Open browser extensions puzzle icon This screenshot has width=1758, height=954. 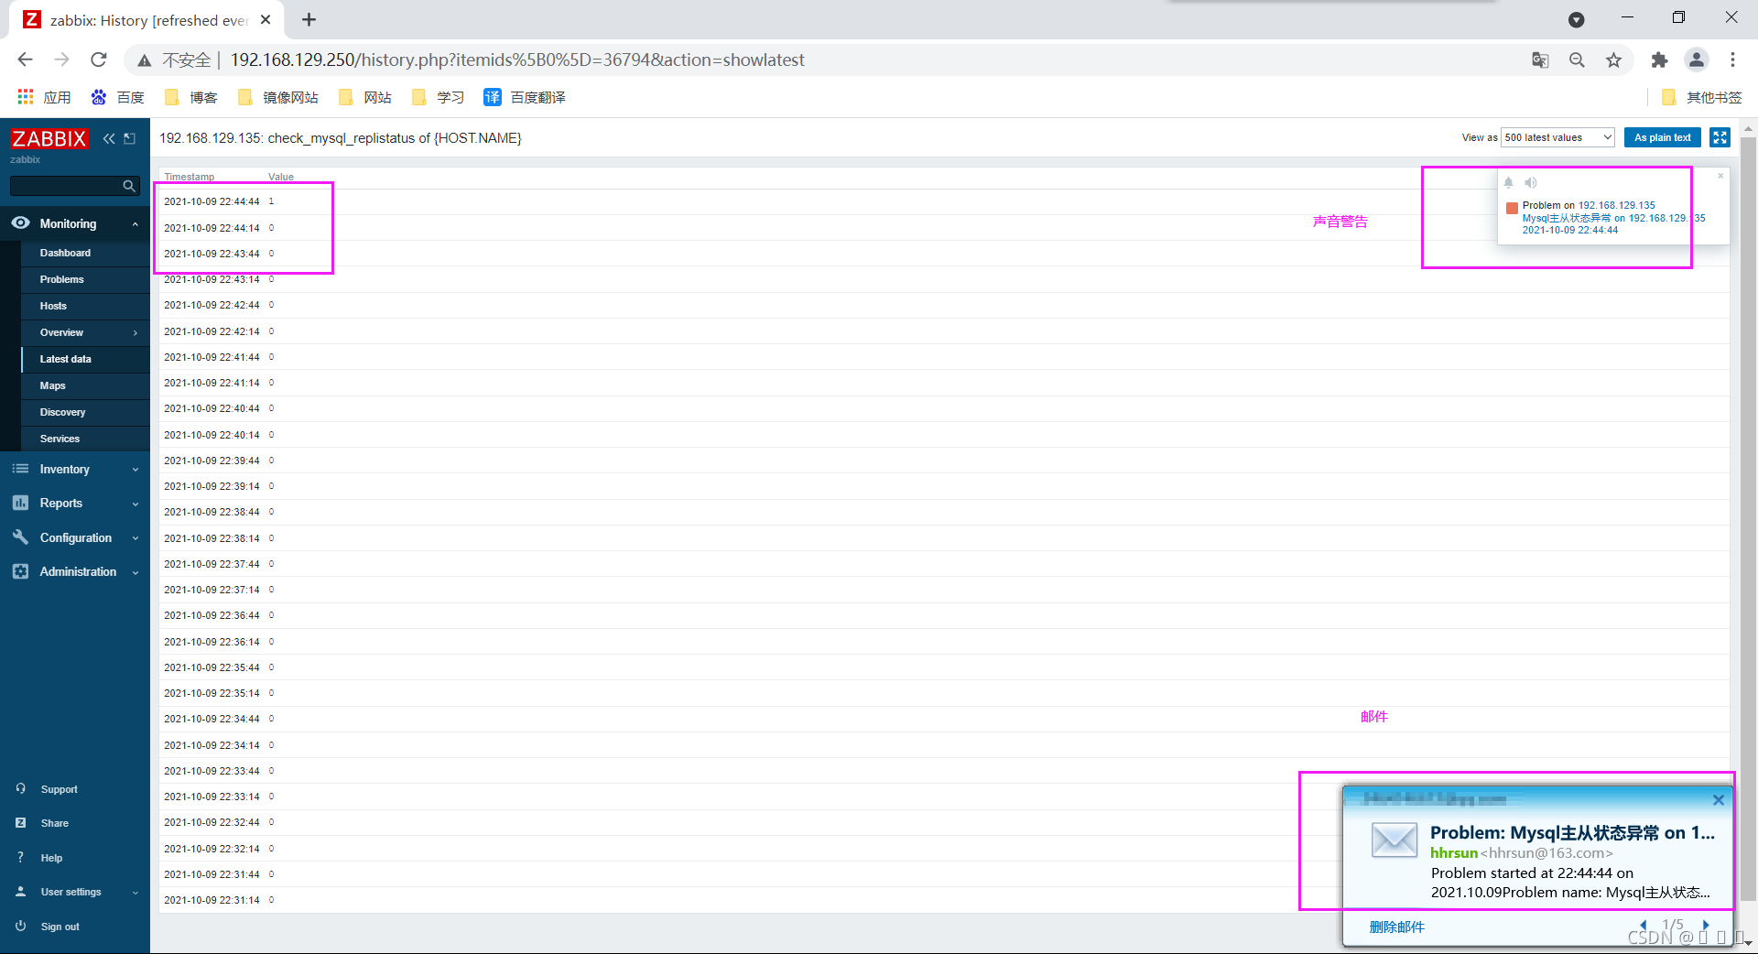(1659, 60)
